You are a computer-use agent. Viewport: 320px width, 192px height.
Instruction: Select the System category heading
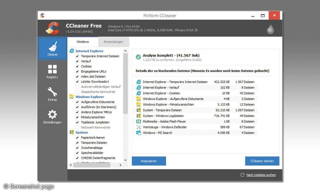click(x=82, y=132)
